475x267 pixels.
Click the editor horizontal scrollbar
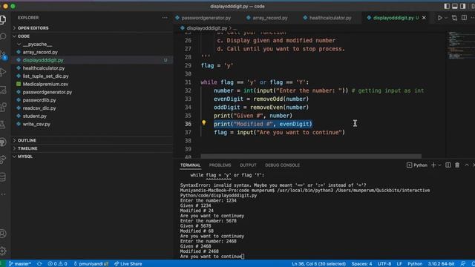click(311, 156)
